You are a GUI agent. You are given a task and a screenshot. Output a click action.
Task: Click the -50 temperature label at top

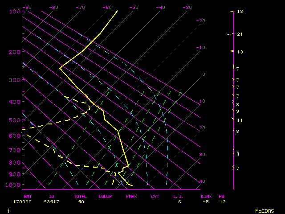click(134, 7)
